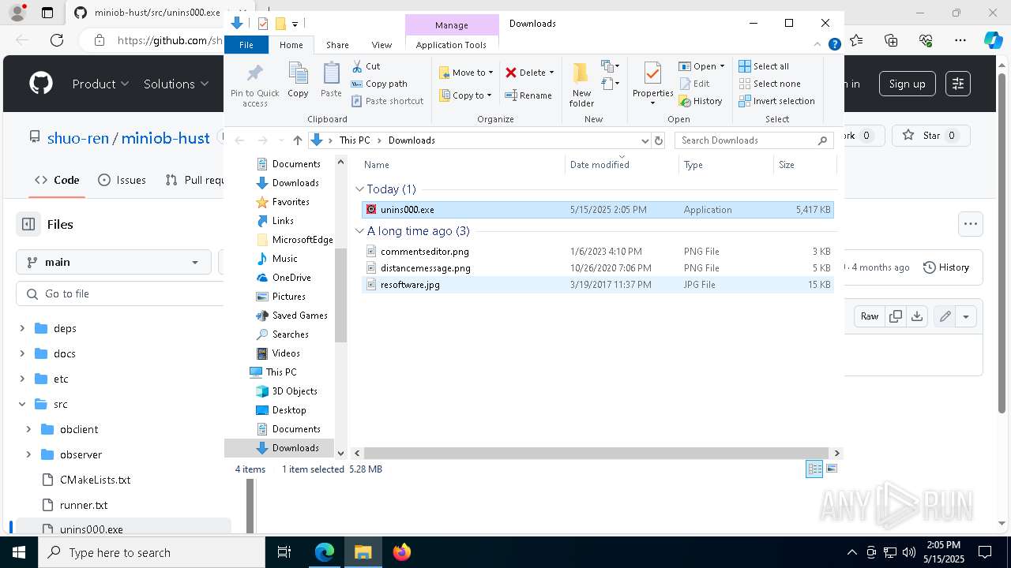
Task: Click Paste shortcut in ribbon
Action: (x=387, y=101)
